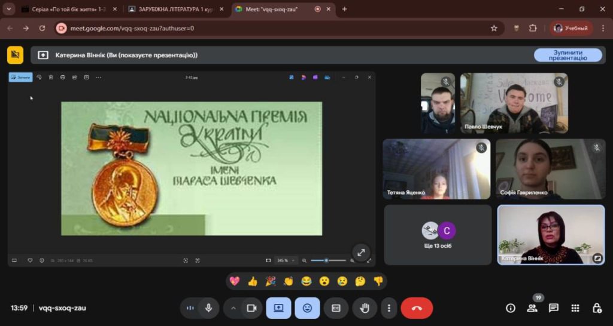
Task: Click the stop presentation button
Action: click(x=568, y=55)
